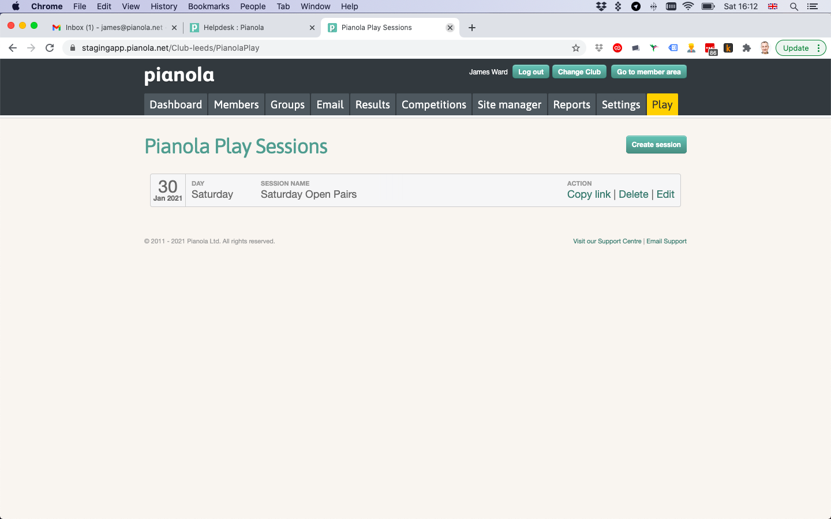Reload the page with the refresh icon
The width and height of the screenshot is (831, 519).
[50, 48]
